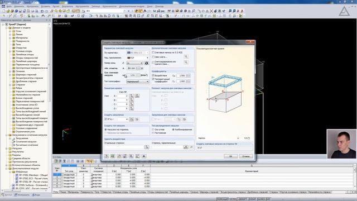The width and height of the screenshot is (357, 201).
Task: Click pick node D icon
Action: click(x=132, y=108)
